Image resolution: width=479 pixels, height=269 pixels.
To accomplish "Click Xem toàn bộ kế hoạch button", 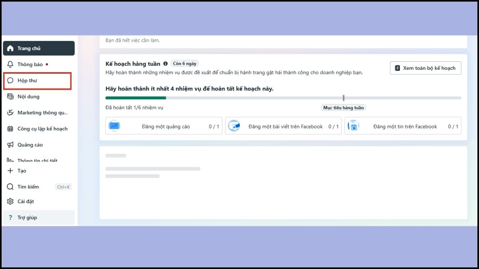I will pos(426,68).
